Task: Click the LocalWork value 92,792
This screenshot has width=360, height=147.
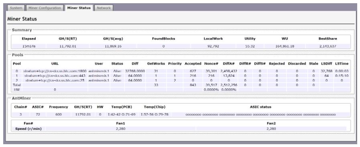Action: point(213,46)
